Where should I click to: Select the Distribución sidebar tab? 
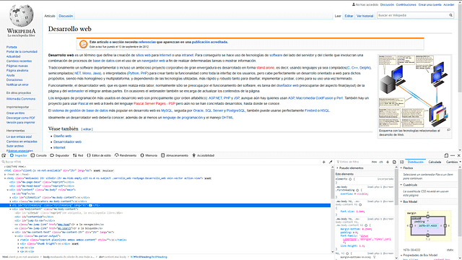[x=416, y=162]
